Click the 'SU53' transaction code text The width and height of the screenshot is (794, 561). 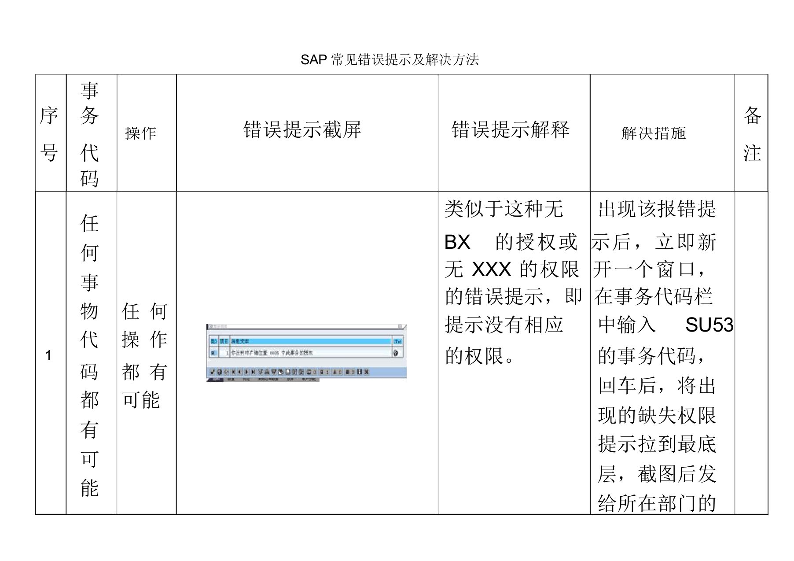coord(709,325)
